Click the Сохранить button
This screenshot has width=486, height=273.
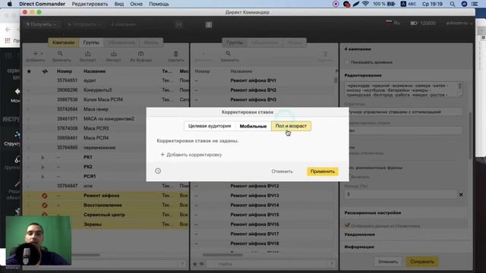point(422,262)
